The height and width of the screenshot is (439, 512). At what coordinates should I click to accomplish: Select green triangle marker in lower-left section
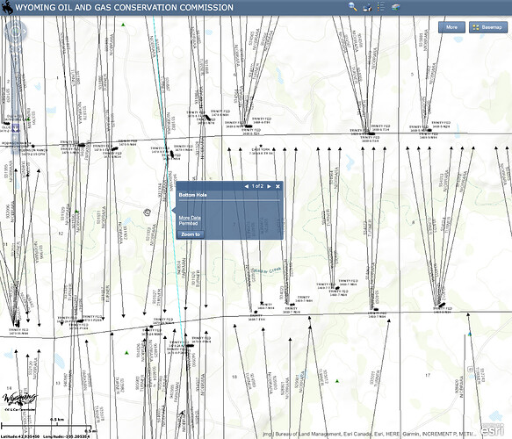pyautogui.click(x=126, y=352)
